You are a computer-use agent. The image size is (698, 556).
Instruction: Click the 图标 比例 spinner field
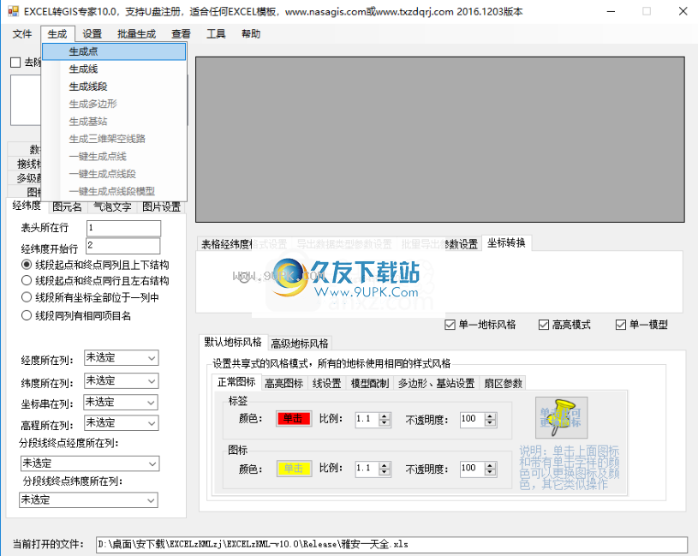tap(373, 469)
